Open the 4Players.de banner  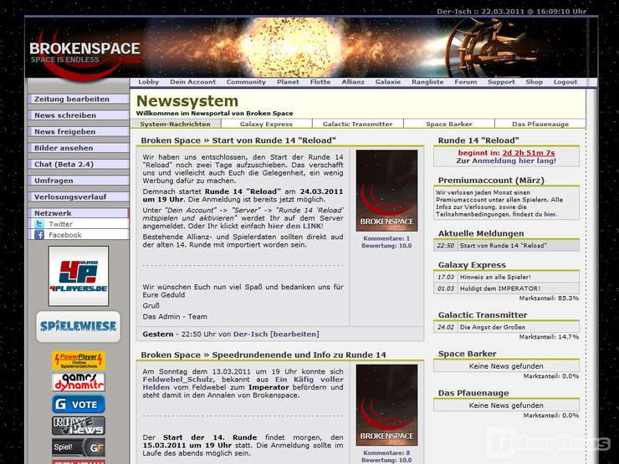tap(79, 276)
